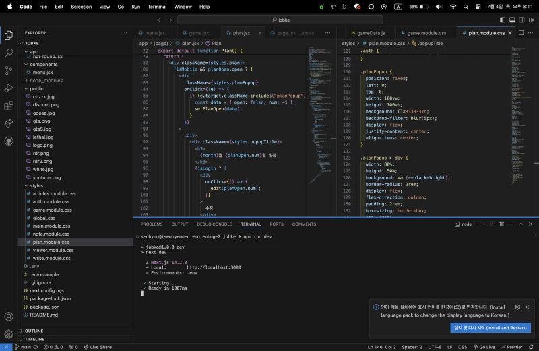
Task: Click the #3333337d color swatch
Action: pos(400,111)
